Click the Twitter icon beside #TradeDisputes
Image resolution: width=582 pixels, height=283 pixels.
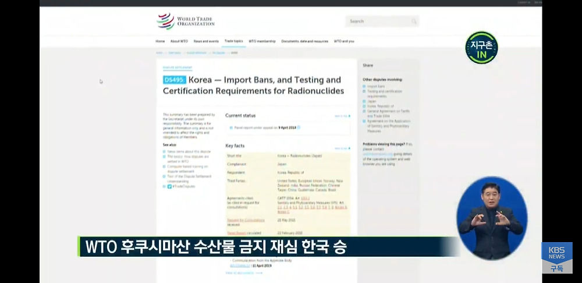pyautogui.click(x=169, y=186)
